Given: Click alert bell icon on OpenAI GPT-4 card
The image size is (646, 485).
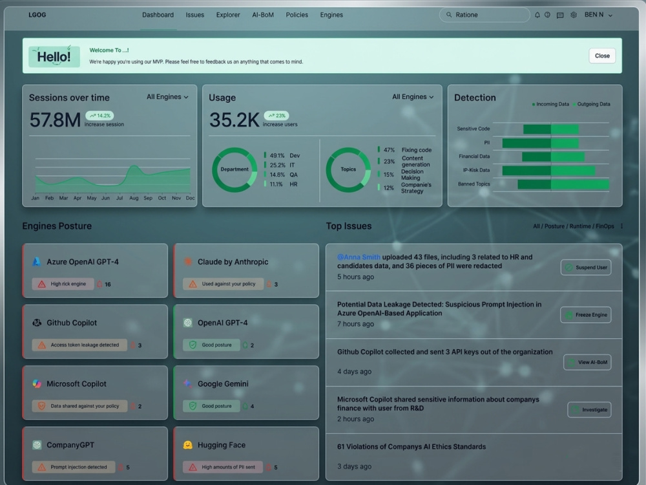Looking at the screenshot, I should tap(245, 345).
